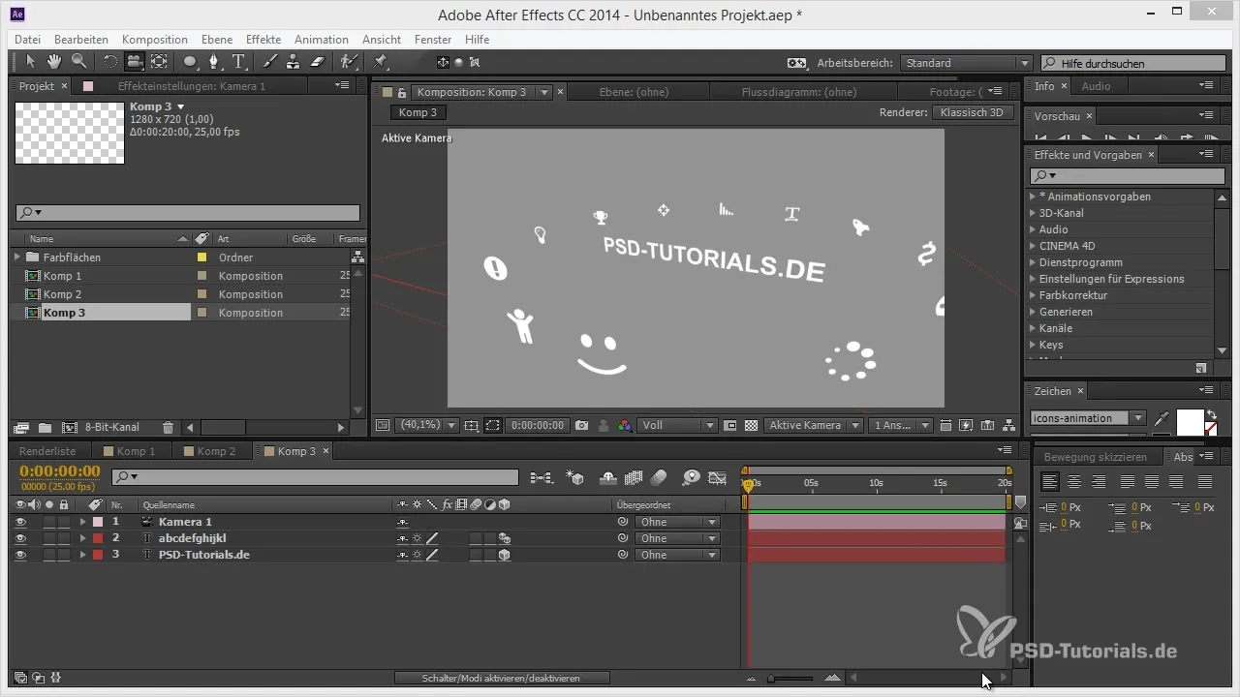The width and height of the screenshot is (1240, 697).
Task: Open the show channel RGB circles icon
Action: (x=625, y=425)
